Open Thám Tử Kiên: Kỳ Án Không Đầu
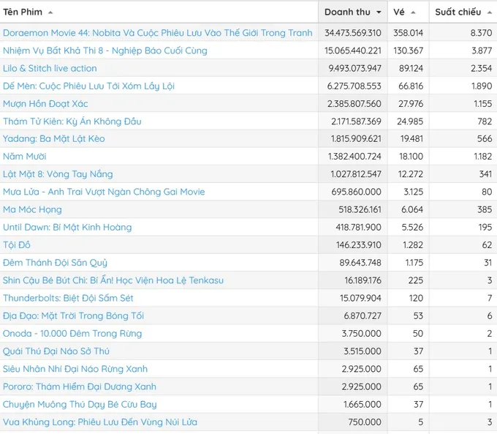Viewport: 497px width, 434px height. tap(72, 121)
